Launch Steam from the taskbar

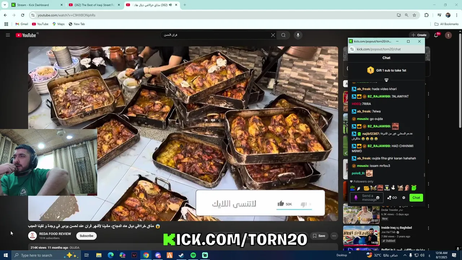point(181,255)
